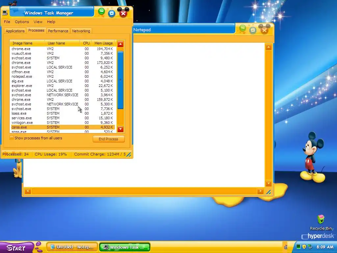
Task: Open the yellow security shield tray icon
Action: pyautogui.click(x=304, y=247)
